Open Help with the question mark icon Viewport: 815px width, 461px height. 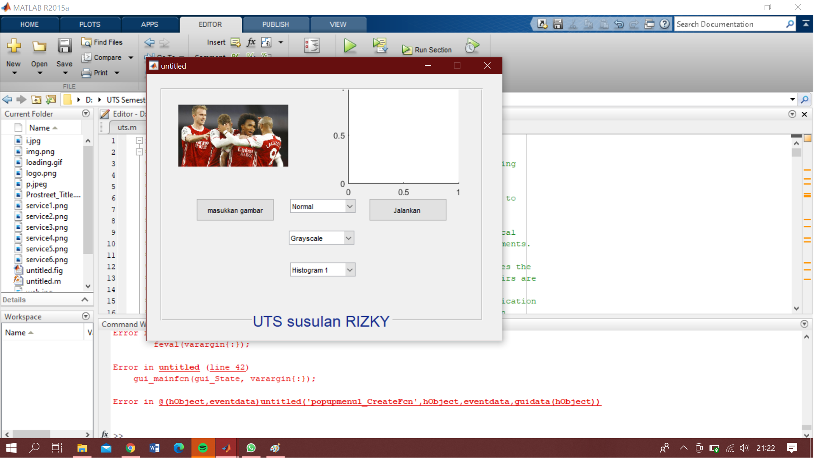664,24
